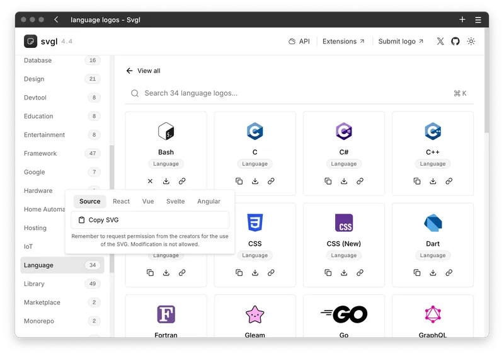Open the X (Twitter) profile icon
Viewport: 504px width, 356px height.
pos(440,41)
